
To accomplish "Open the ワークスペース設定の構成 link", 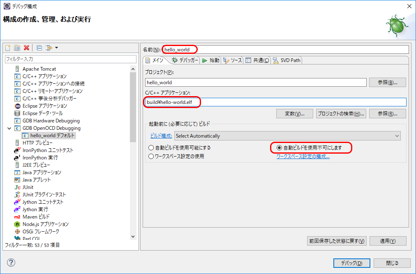I will tap(303, 157).
